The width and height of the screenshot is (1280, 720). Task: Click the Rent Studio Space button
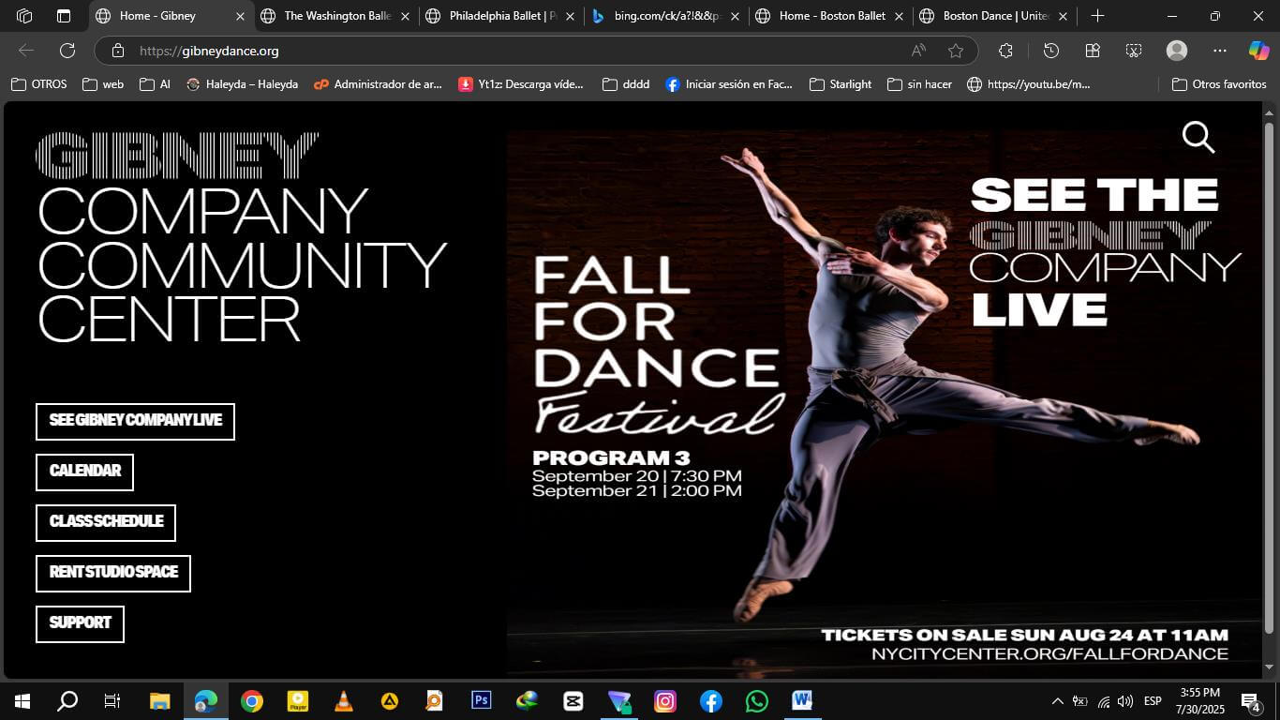(113, 573)
